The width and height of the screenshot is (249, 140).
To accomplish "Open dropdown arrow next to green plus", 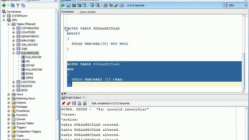I will click(8, 5).
